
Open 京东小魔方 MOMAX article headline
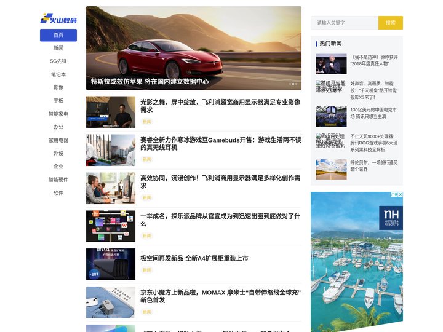pos(221,296)
